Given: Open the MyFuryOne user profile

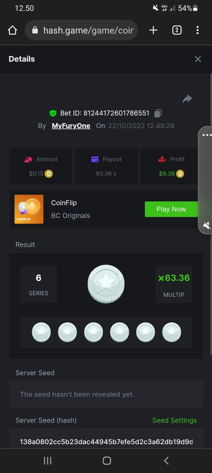Looking at the screenshot, I should click(x=71, y=126).
